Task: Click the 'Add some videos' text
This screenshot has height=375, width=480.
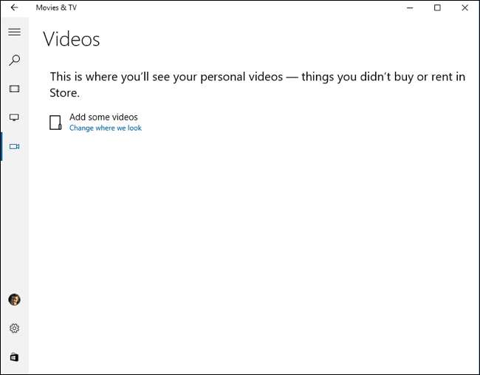Action: click(103, 117)
